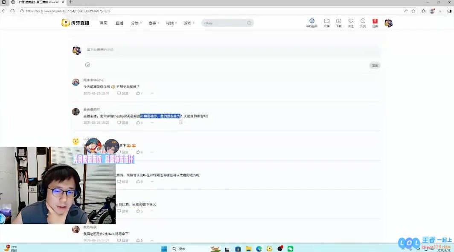Open more options on IG laning comment
454x252 pixels.
click(152, 182)
